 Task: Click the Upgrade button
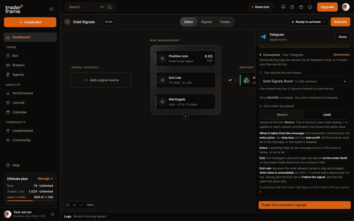[x=327, y=7]
